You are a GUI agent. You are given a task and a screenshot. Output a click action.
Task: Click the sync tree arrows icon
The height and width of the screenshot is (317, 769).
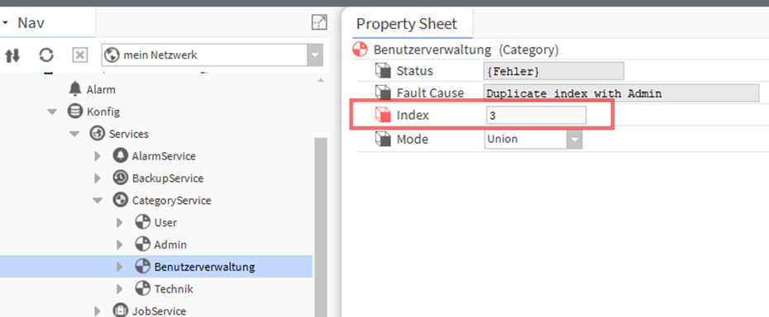click(12, 55)
